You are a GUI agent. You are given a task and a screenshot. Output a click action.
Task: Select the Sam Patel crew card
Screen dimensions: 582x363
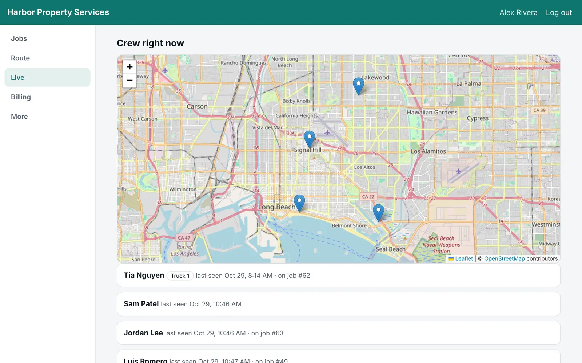click(339, 304)
